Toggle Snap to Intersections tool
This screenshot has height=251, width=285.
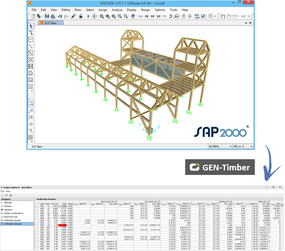(31, 117)
